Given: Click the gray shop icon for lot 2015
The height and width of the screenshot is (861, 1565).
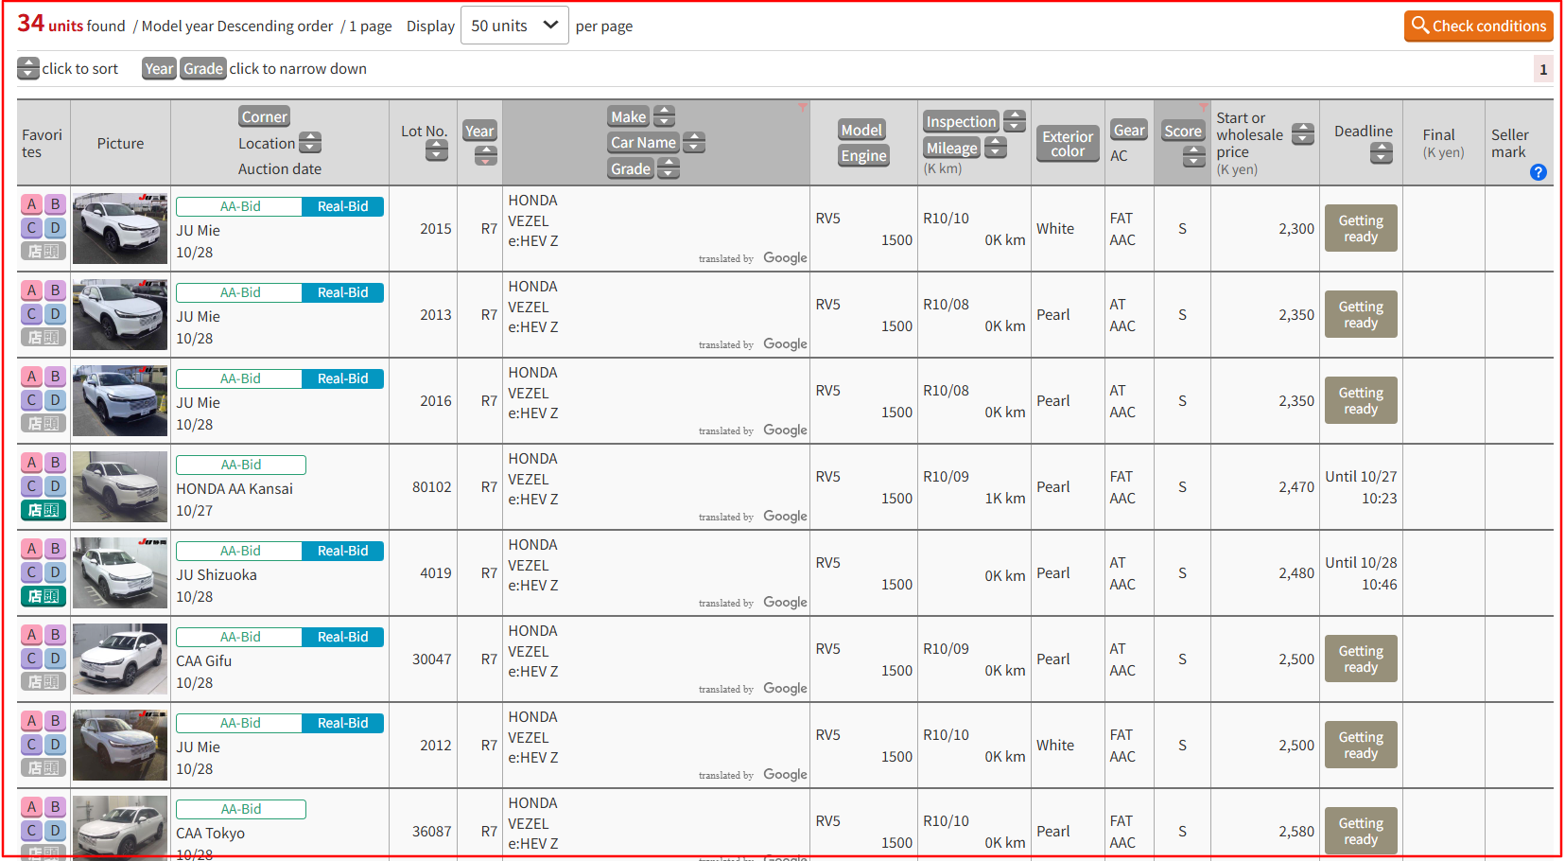Looking at the screenshot, I should tap(43, 252).
